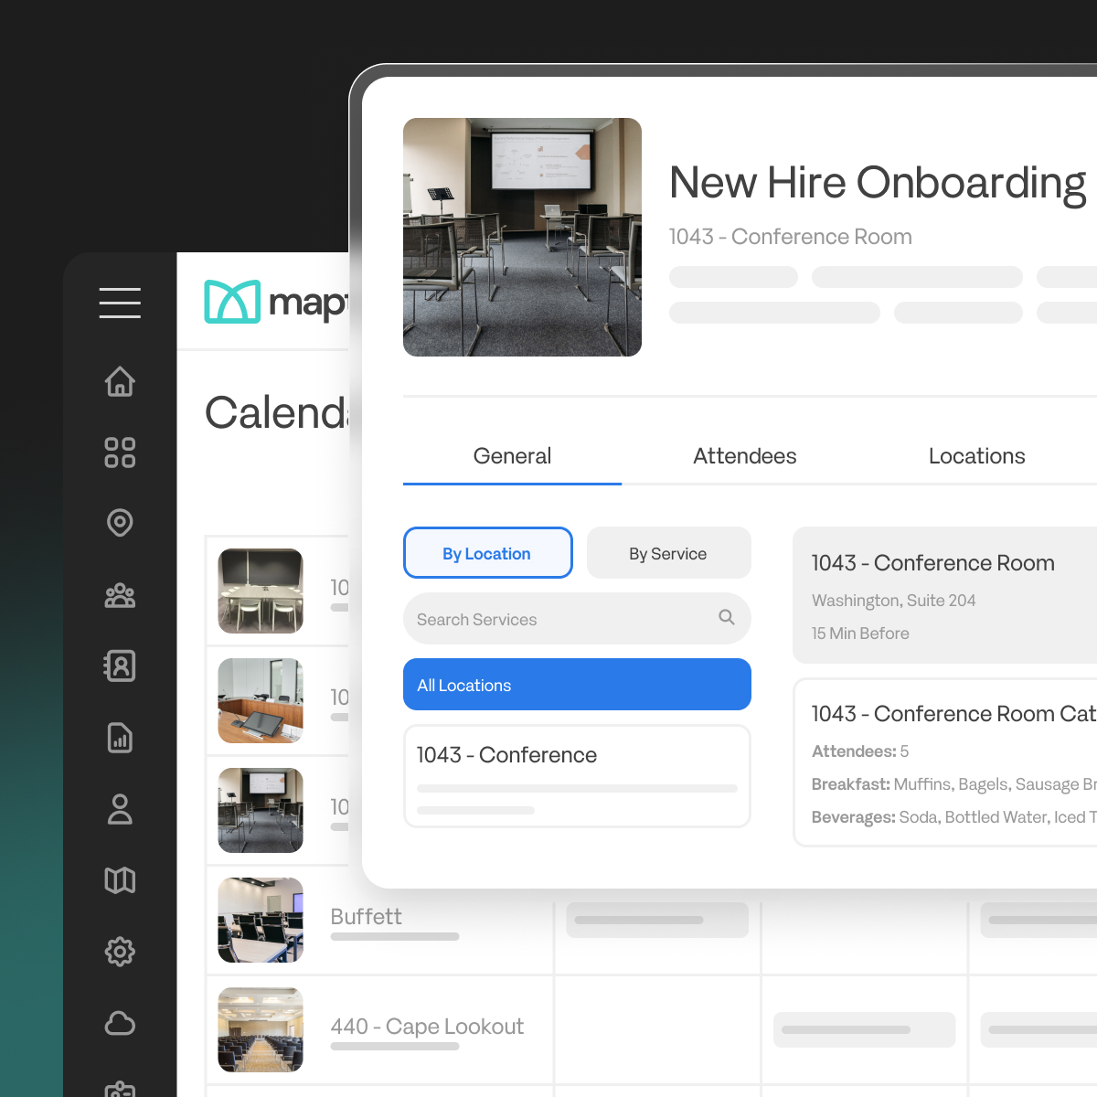Click the search magnifier icon

click(727, 617)
